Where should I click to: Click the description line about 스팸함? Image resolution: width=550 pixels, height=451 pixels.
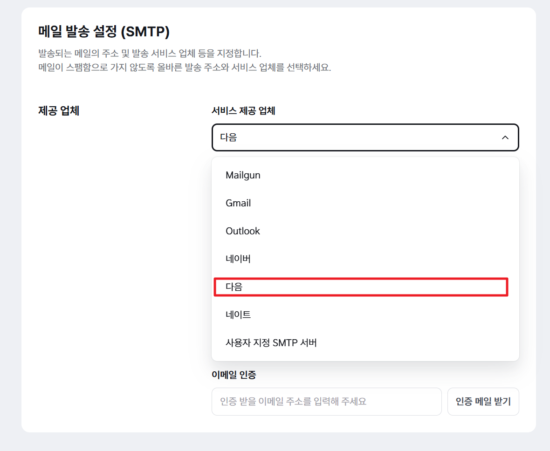[x=184, y=68]
